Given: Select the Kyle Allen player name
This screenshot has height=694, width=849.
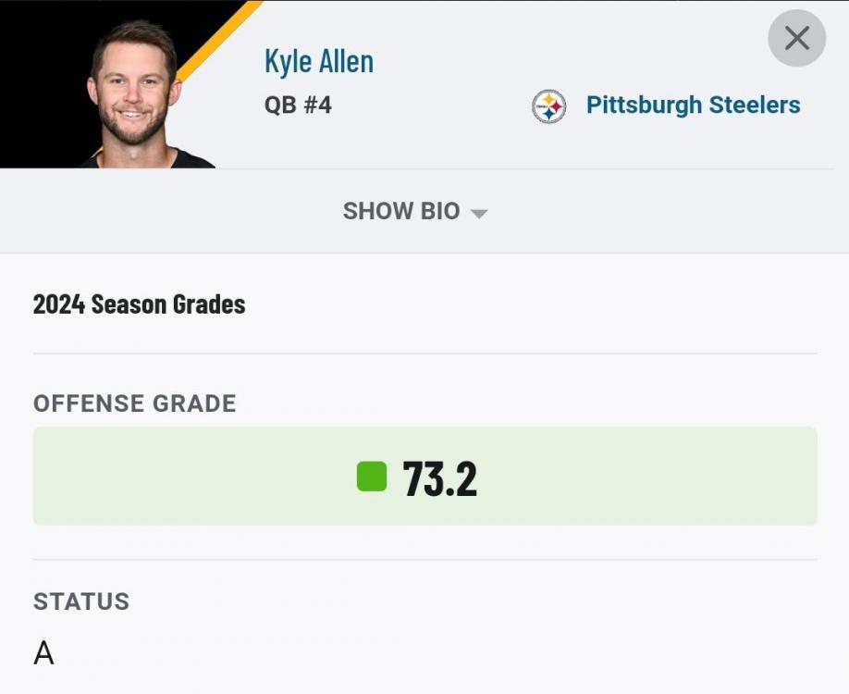Looking at the screenshot, I should [318, 61].
